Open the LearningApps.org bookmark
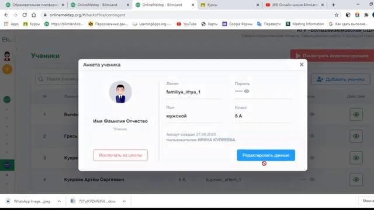This screenshot has width=374, height=210. 152,24
